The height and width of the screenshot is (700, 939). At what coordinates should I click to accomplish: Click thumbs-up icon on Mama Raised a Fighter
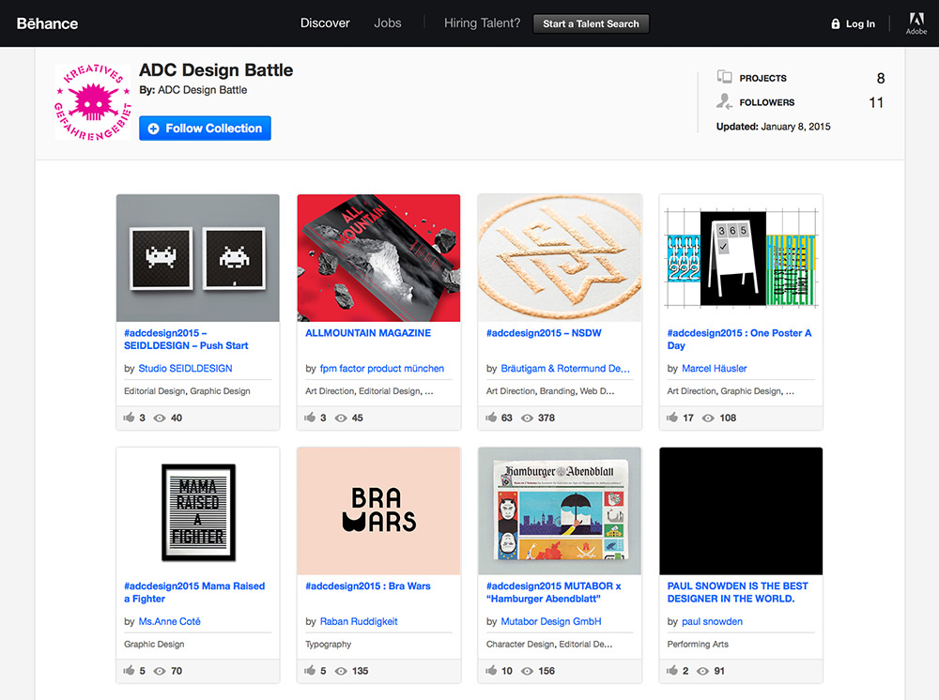(129, 670)
